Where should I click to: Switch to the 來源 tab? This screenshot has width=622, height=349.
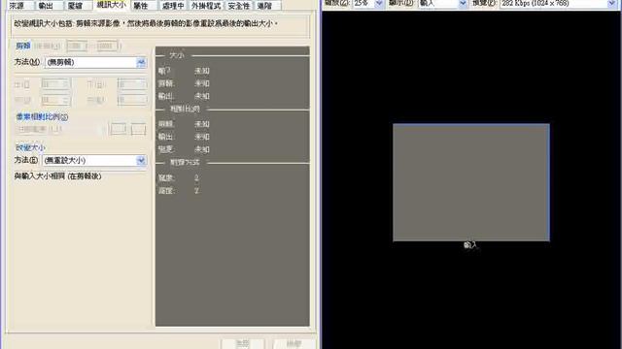click(19, 5)
